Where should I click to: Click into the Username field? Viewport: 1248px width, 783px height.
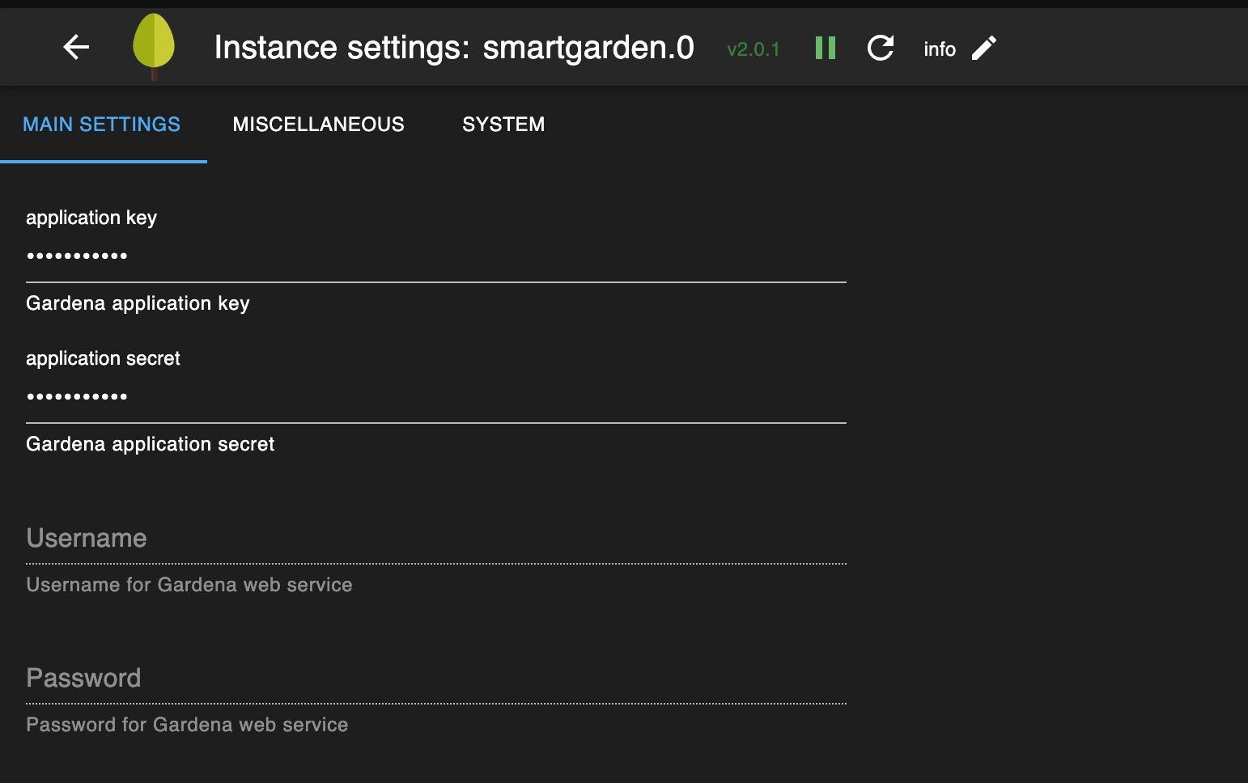pos(436,539)
